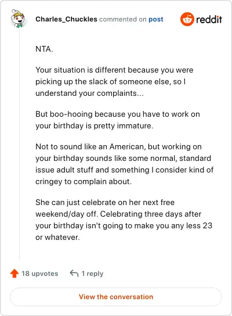Click the View the conversation button
Viewport: 232px width, 316px height.
(x=116, y=297)
